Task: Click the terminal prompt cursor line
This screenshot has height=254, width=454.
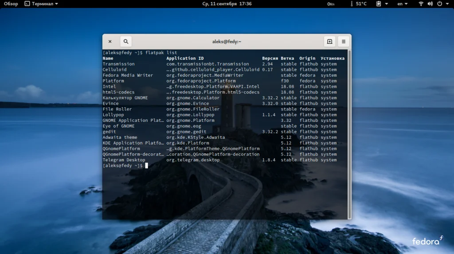Action: coord(145,166)
